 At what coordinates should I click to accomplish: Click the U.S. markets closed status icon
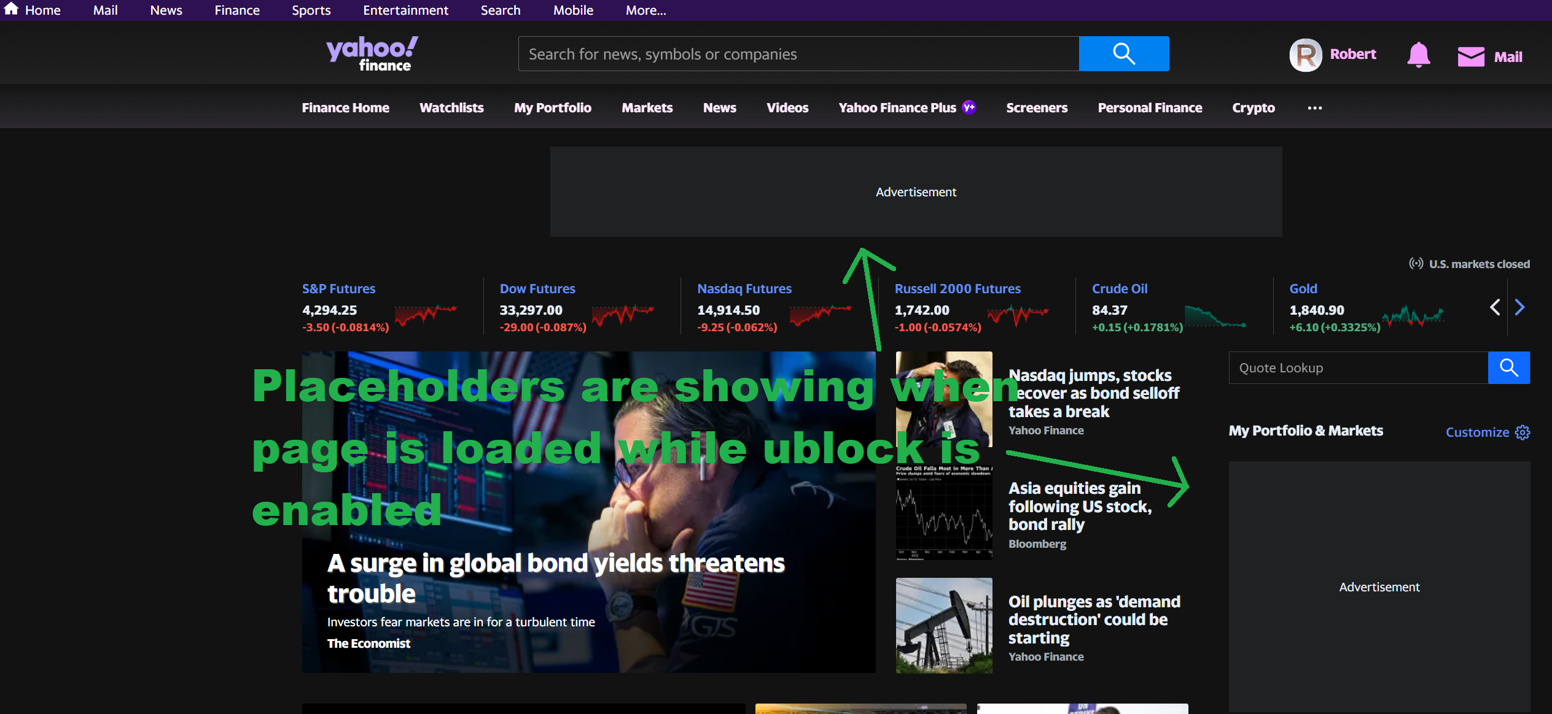point(1416,264)
